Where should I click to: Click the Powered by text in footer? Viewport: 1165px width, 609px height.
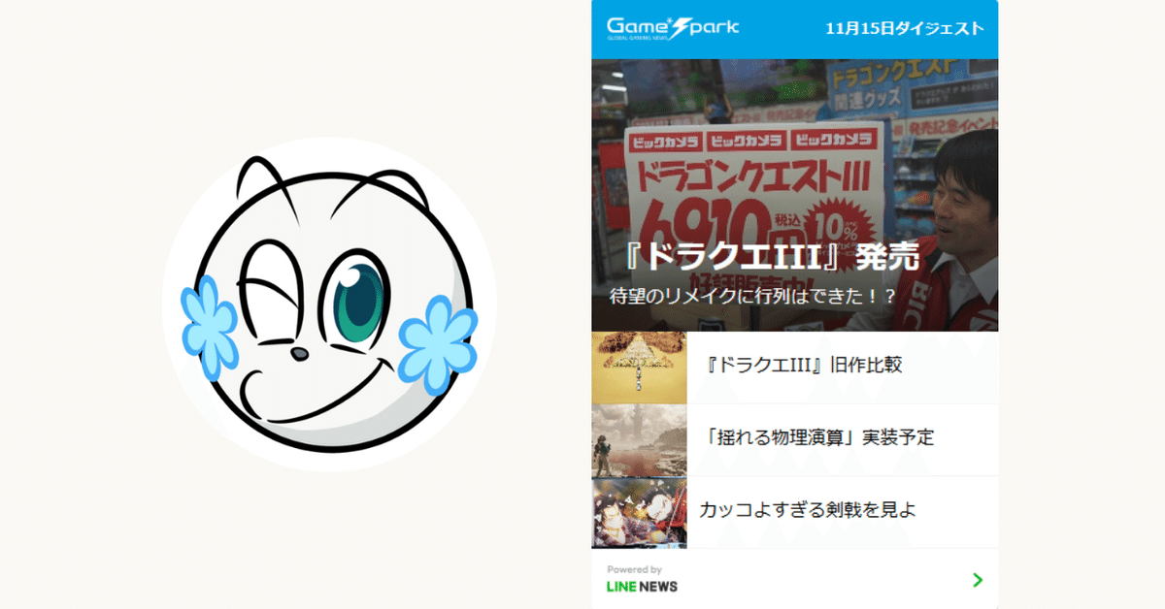(634, 570)
